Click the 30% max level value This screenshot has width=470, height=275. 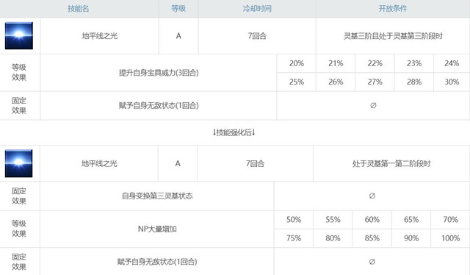452,82
